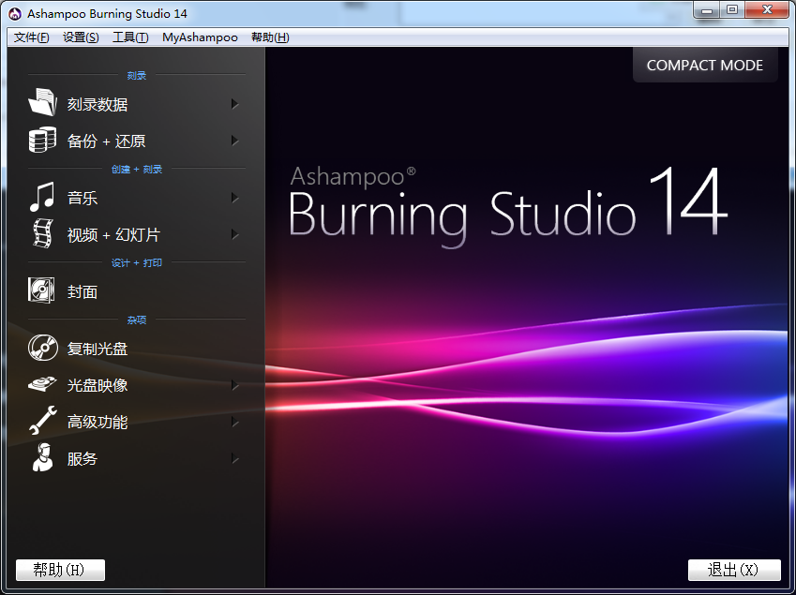Click the Cover design disc-case icon
This screenshot has width=796, height=595.
coord(42,291)
